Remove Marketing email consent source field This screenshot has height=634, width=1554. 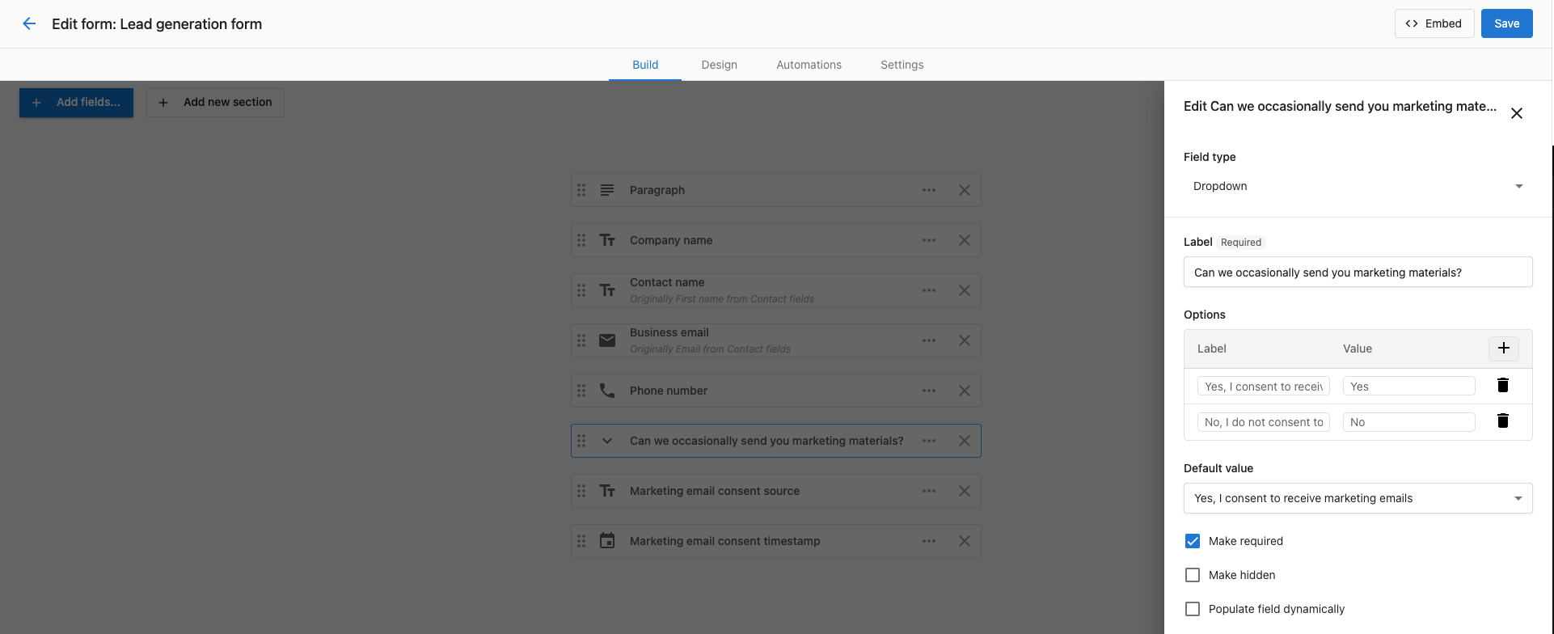(x=965, y=491)
